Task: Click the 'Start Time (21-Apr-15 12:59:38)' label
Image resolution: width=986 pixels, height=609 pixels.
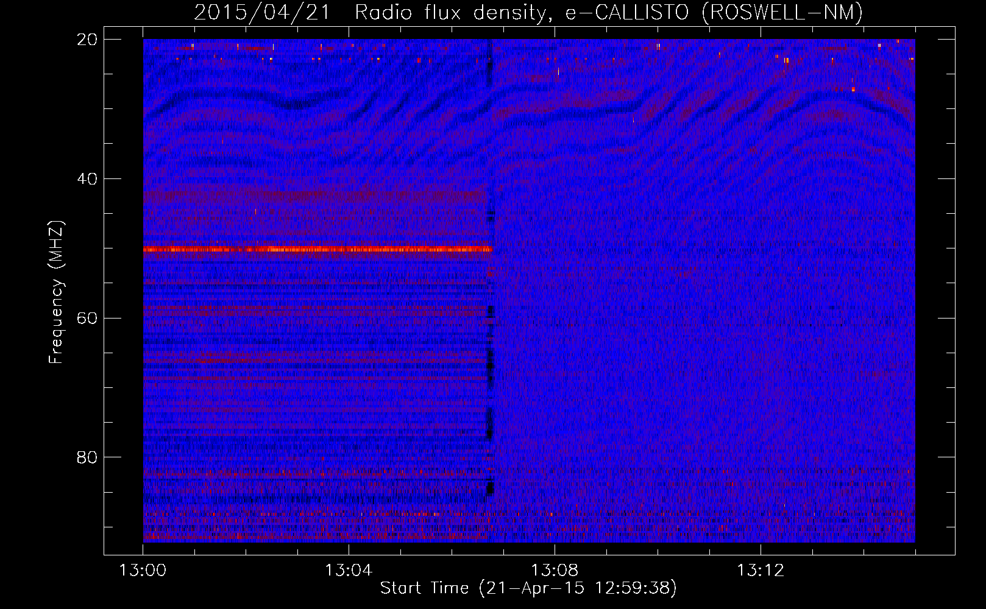Action: (528, 588)
